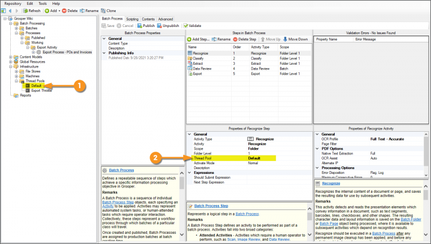Screen dimensions: 431x244
Task: Open the Batch Process Step heading link
Action: click(x=211, y=206)
